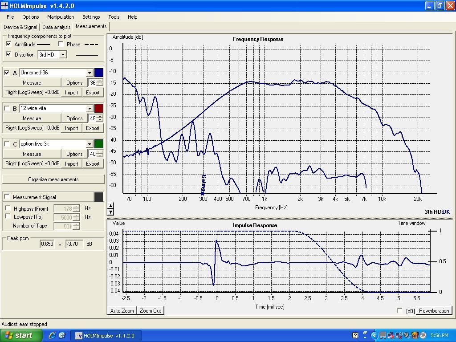Click the Peak pcm 0.653 field

47,244
